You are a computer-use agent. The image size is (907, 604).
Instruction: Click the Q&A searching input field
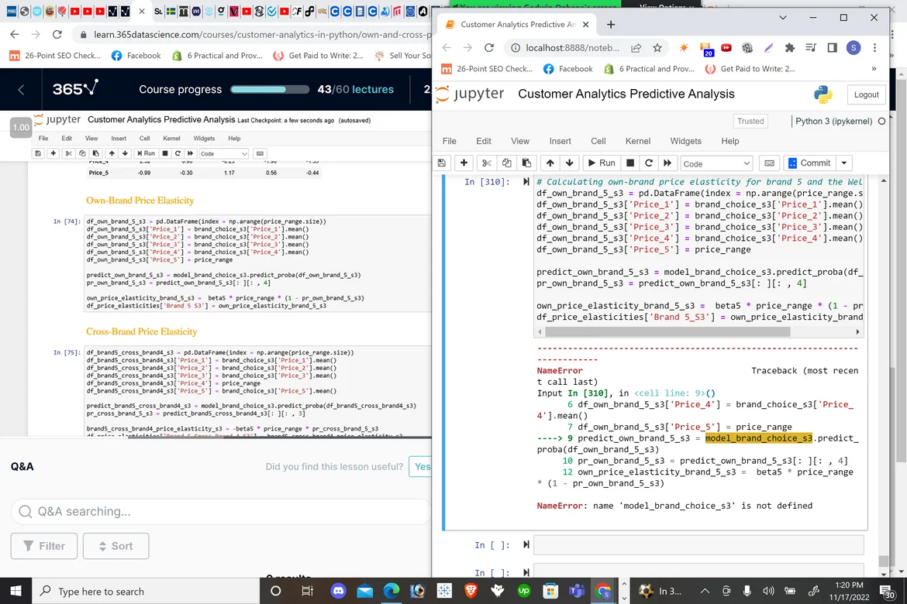coord(217,511)
